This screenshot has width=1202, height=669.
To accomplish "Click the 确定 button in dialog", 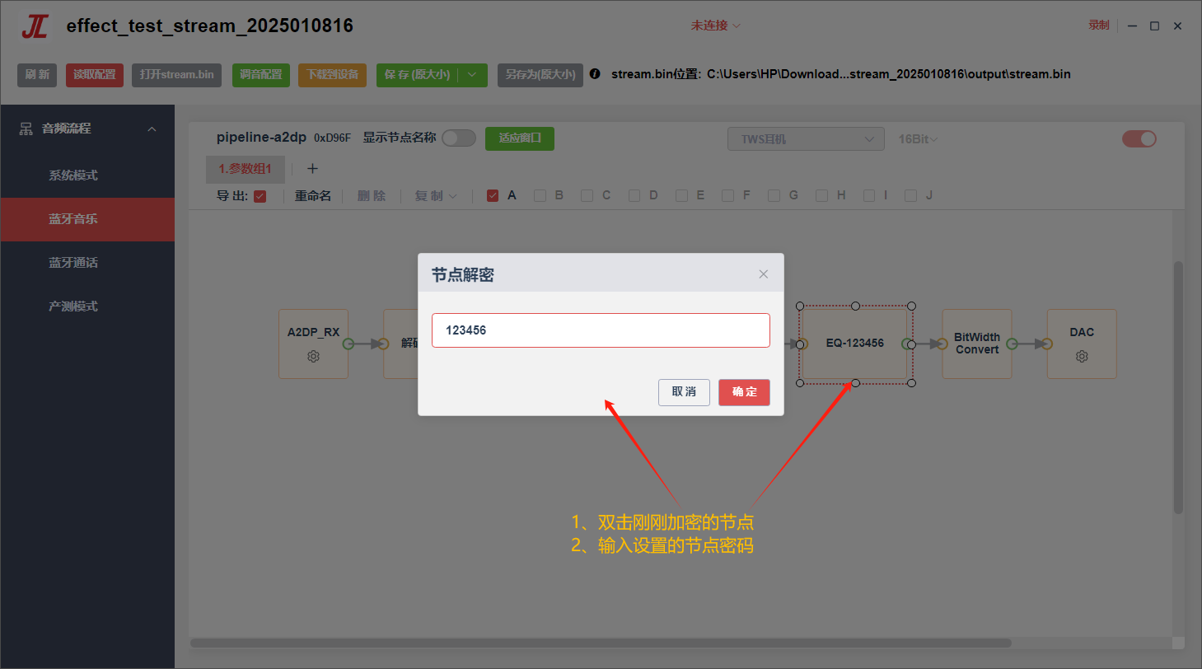I will point(744,392).
